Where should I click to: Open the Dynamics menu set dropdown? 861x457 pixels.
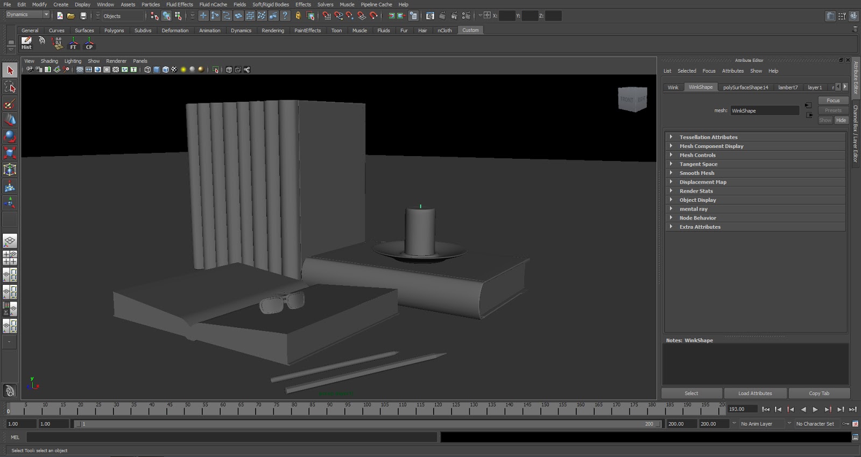[x=27, y=15]
